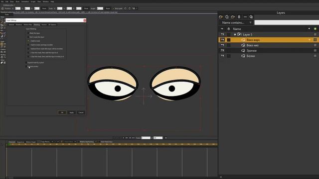Click the Duplicate Layer icon in Layers panel
The width and height of the screenshot is (319, 179).
click(x=227, y=17)
